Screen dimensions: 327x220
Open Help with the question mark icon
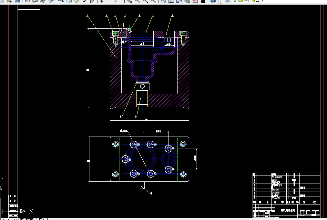[213, 1]
